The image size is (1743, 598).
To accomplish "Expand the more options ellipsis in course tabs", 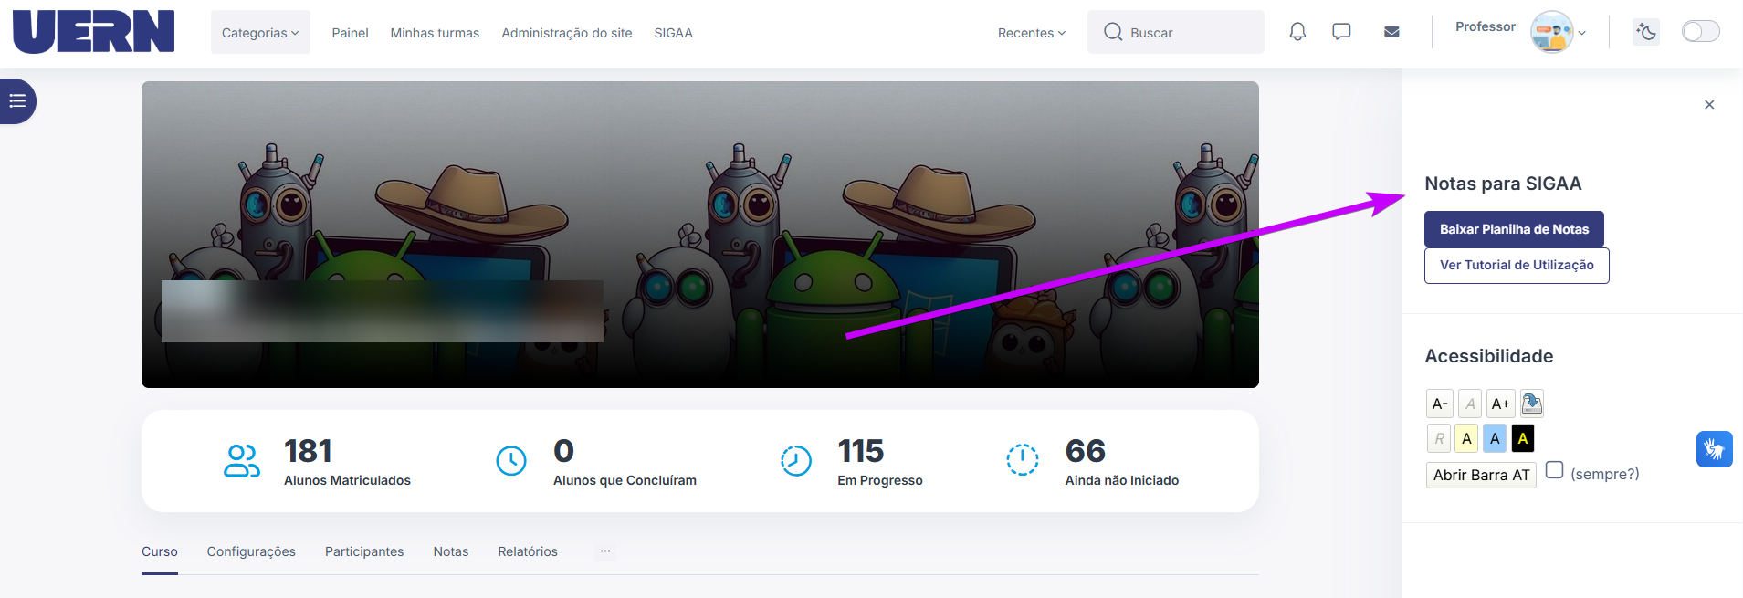I will click(605, 551).
